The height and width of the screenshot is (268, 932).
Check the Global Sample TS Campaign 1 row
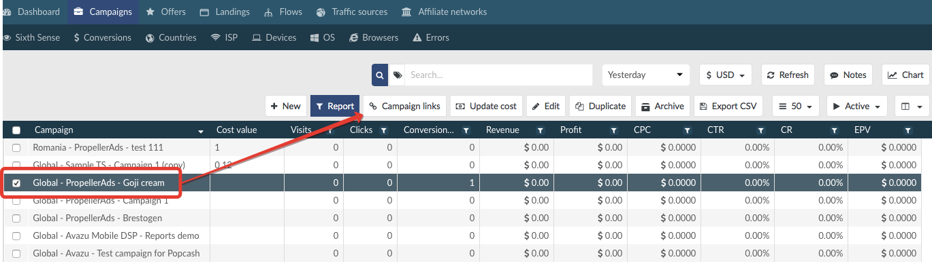16,166
